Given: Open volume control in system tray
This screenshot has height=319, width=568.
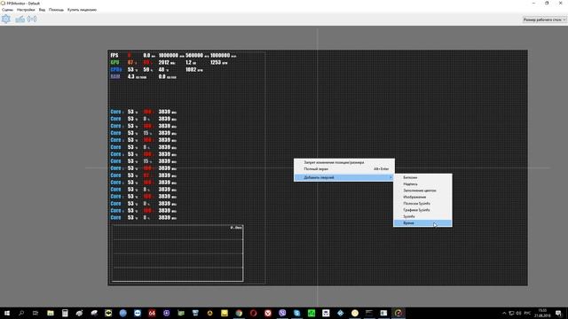Looking at the screenshot, I should tap(518, 313).
